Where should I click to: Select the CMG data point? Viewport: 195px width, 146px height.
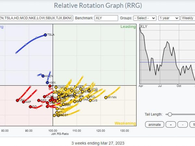(x=56, y=87)
